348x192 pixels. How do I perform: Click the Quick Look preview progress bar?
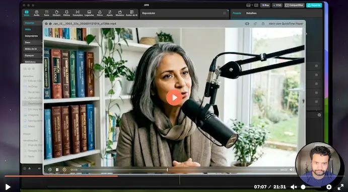179,170
